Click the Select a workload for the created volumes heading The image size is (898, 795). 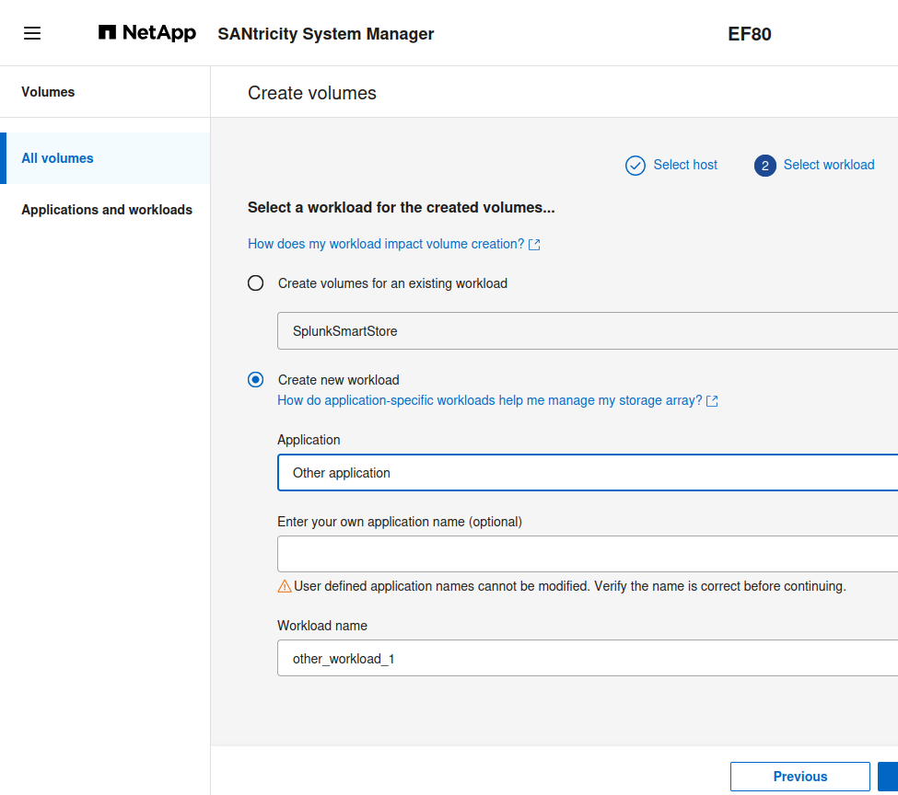(401, 207)
